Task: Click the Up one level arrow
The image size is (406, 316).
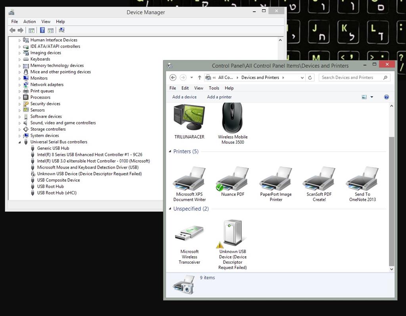Action: (199, 78)
